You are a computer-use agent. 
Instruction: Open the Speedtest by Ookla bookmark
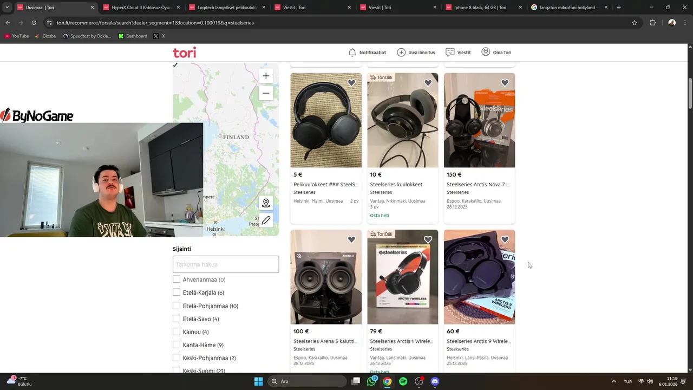(x=87, y=36)
